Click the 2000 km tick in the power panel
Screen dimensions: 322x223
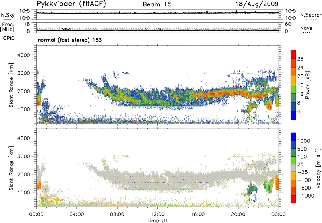pos(24,91)
